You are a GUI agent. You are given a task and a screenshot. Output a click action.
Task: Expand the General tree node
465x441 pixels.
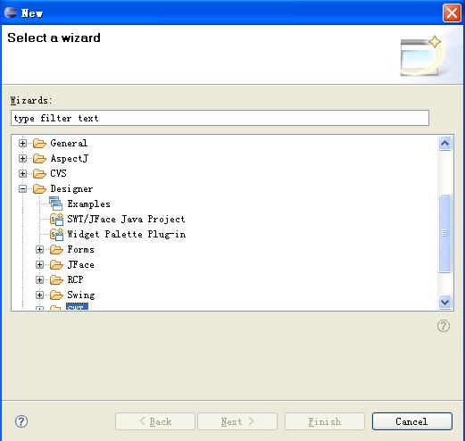click(x=22, y=144)
